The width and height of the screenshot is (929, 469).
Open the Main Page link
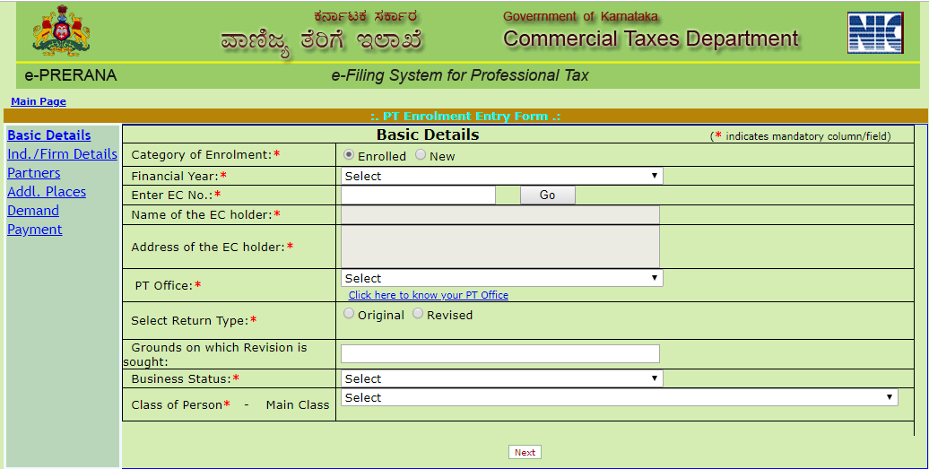point(39,102)
